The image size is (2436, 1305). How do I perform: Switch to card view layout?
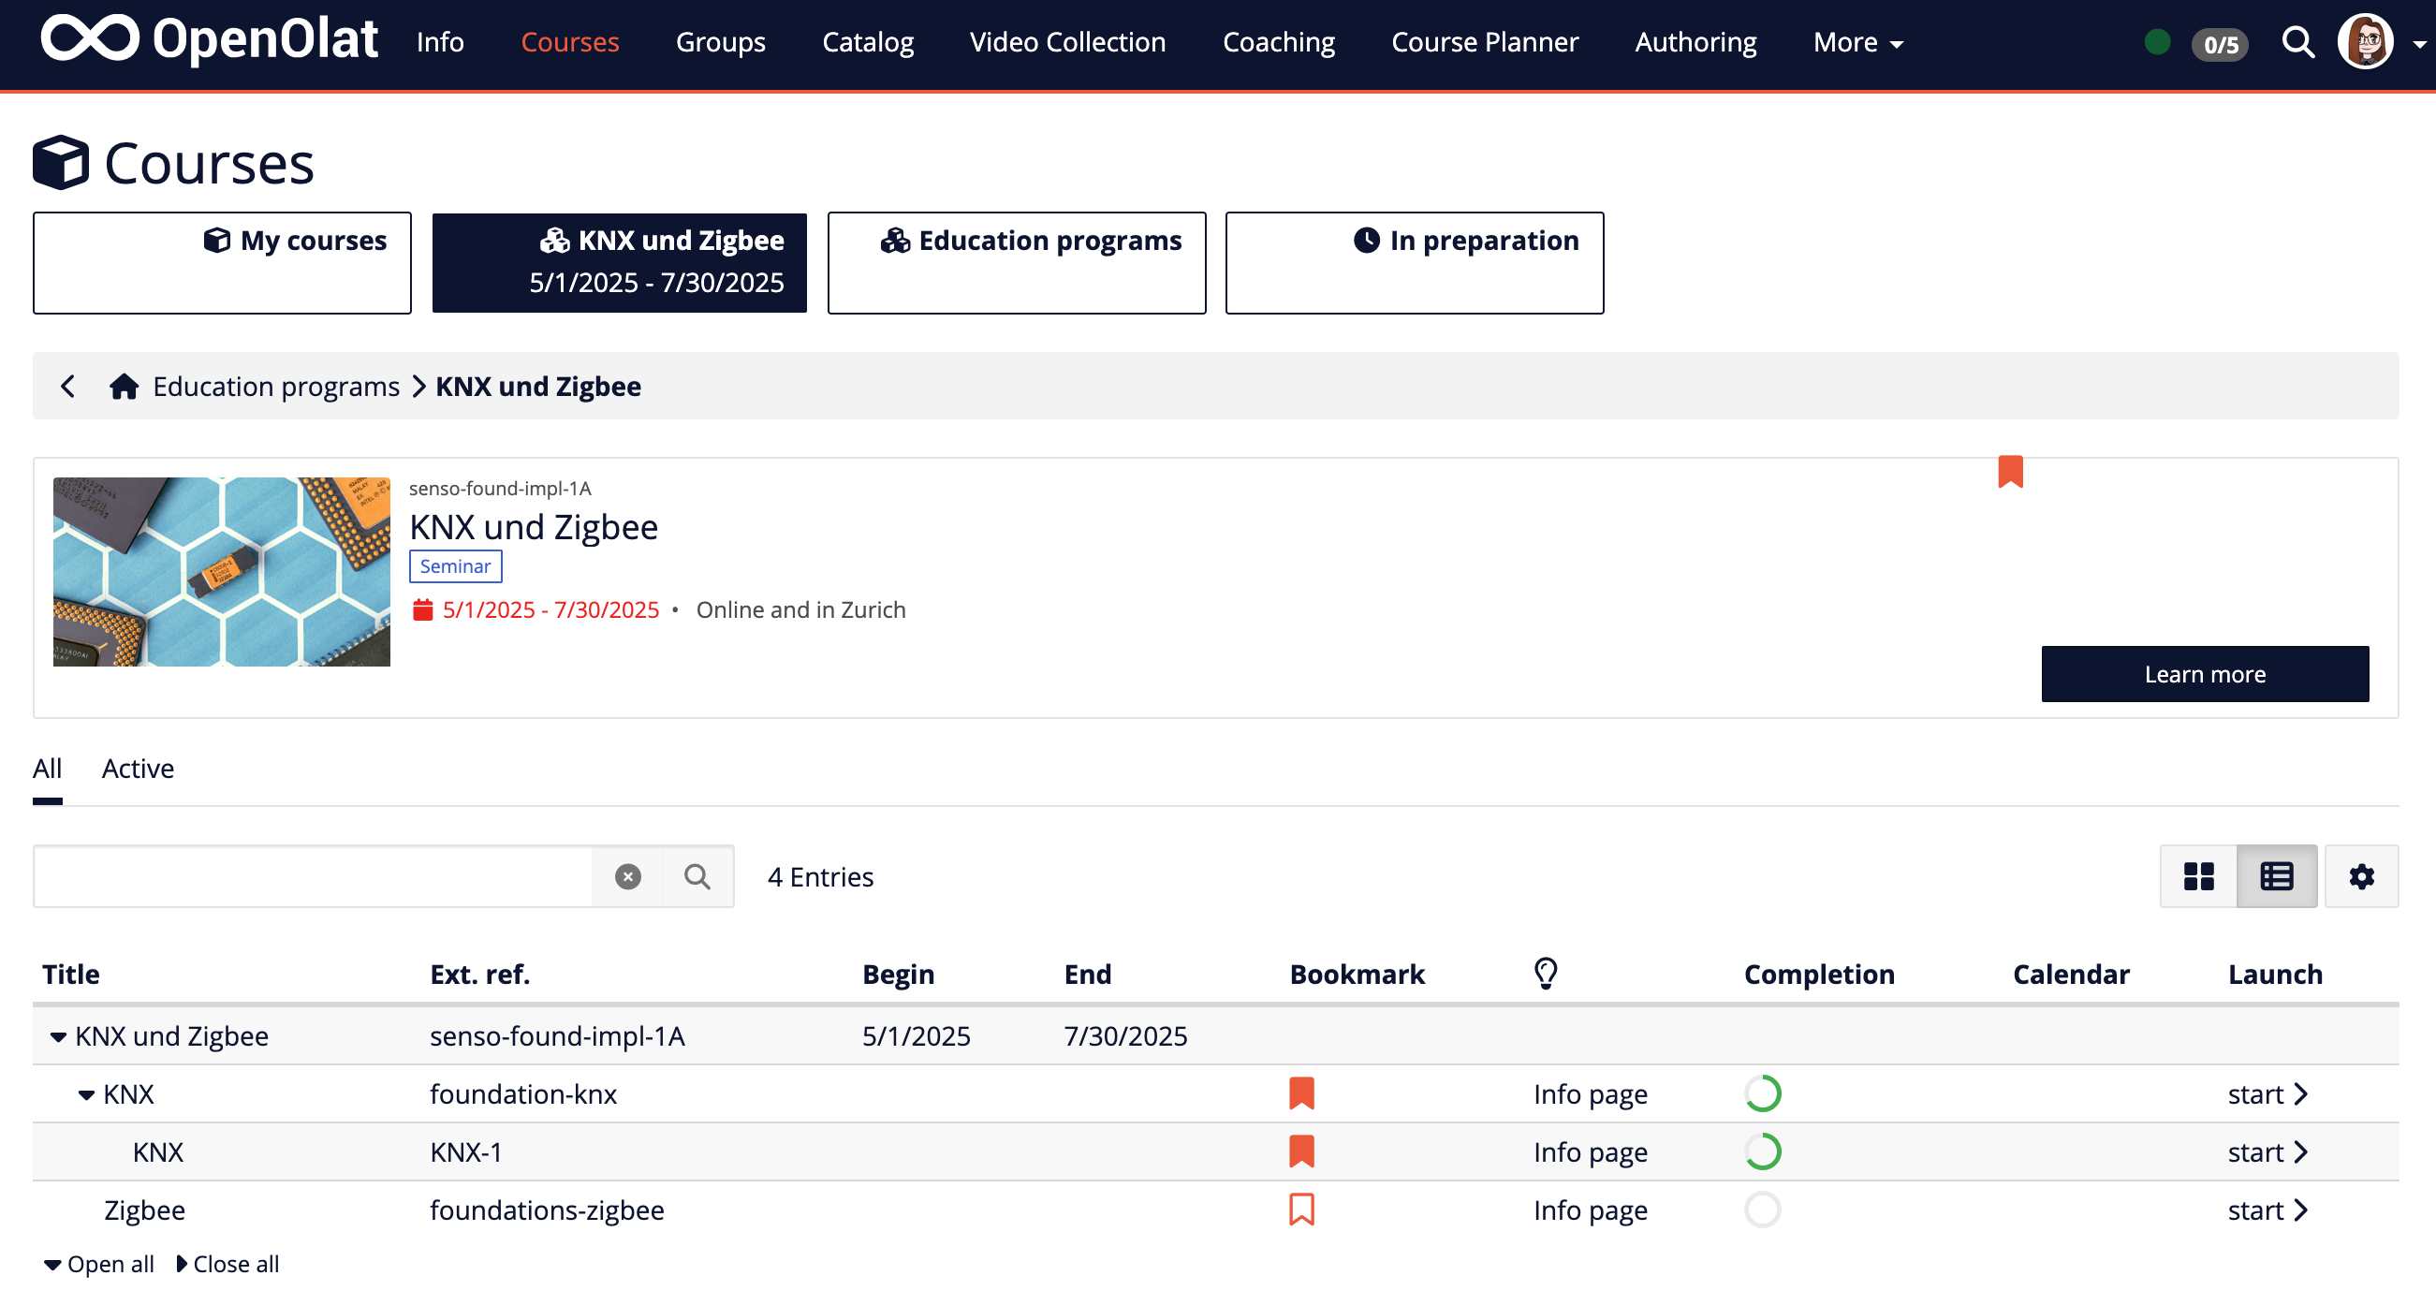point(2199,875)
